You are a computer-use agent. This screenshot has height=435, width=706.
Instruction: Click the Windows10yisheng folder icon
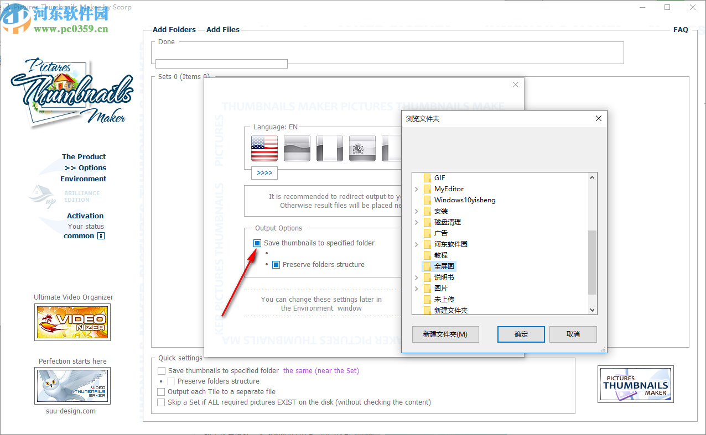[427, 200]
